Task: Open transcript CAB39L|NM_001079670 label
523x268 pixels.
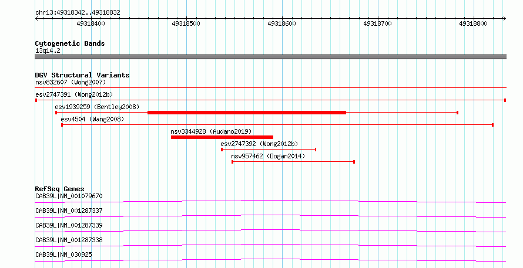Action: tap(69, 196)
